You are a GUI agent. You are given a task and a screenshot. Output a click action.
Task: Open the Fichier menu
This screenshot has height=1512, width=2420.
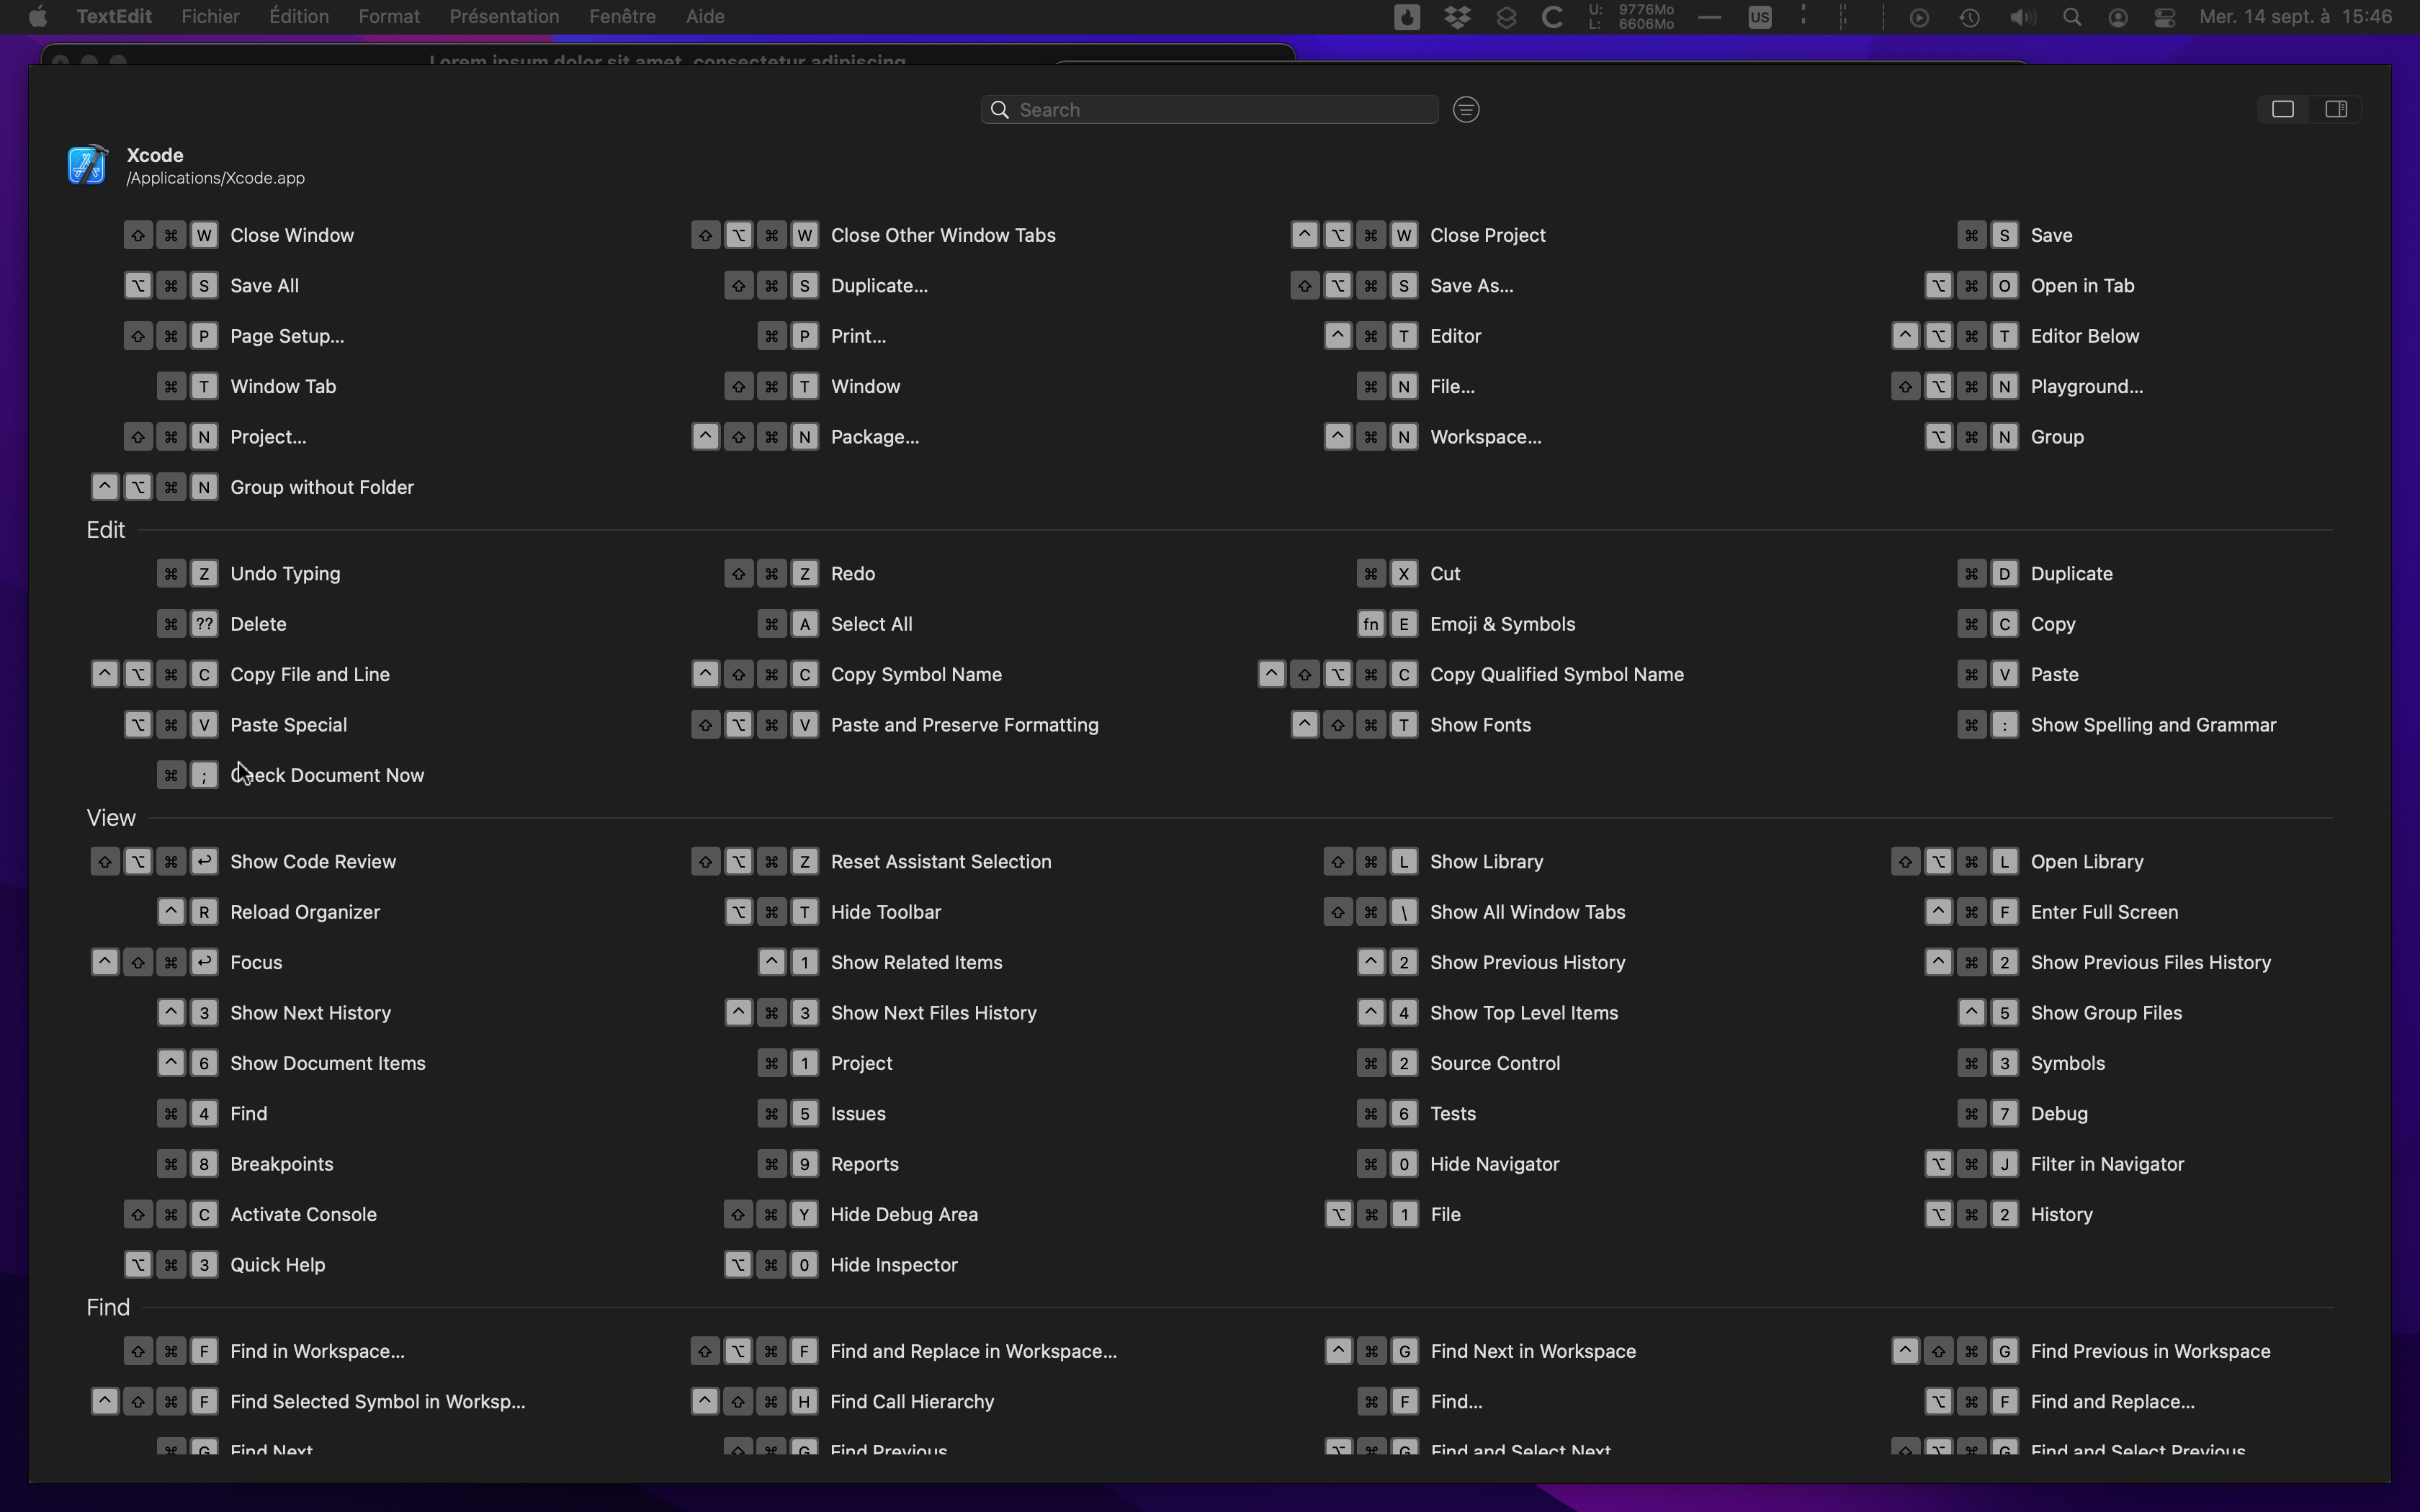click(210, 17)
